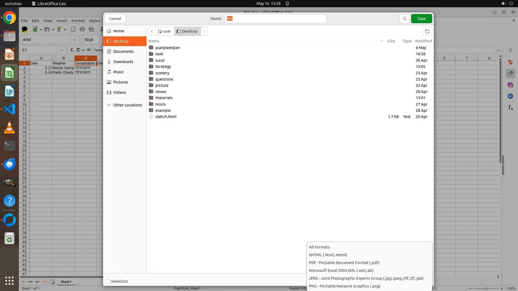
Task: Click the path bar back arrow
Action: coord(152,31)
